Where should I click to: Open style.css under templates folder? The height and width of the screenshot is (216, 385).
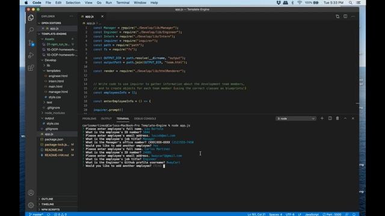(x=55, y=97)
